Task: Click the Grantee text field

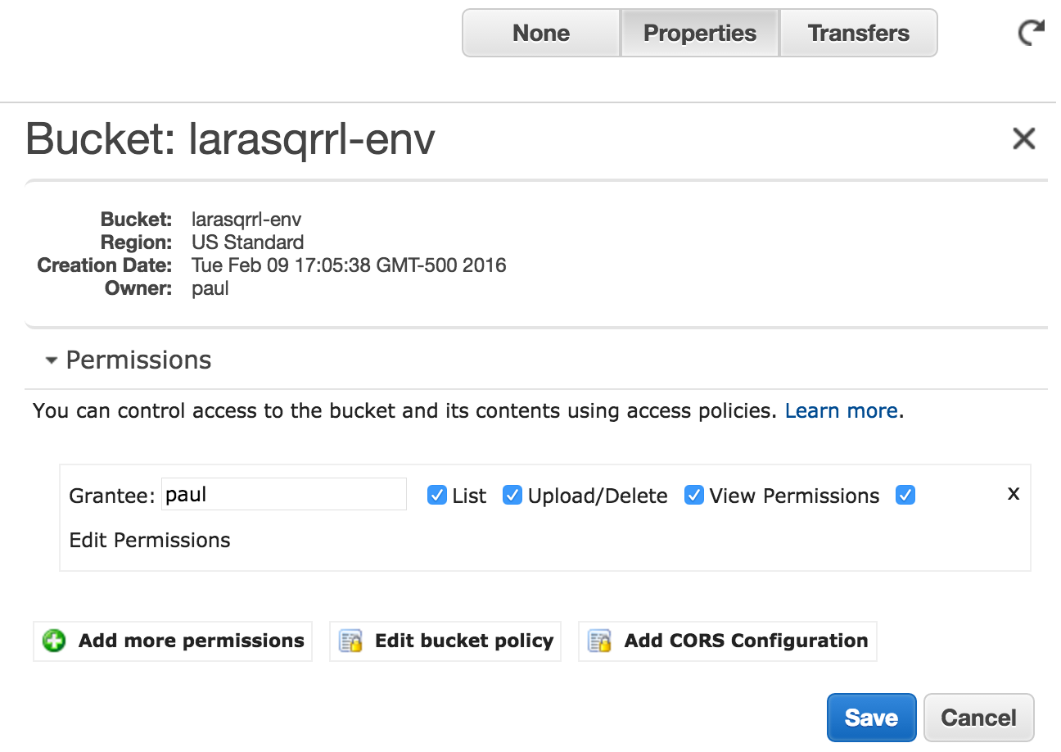Action: tap(283, 495)
